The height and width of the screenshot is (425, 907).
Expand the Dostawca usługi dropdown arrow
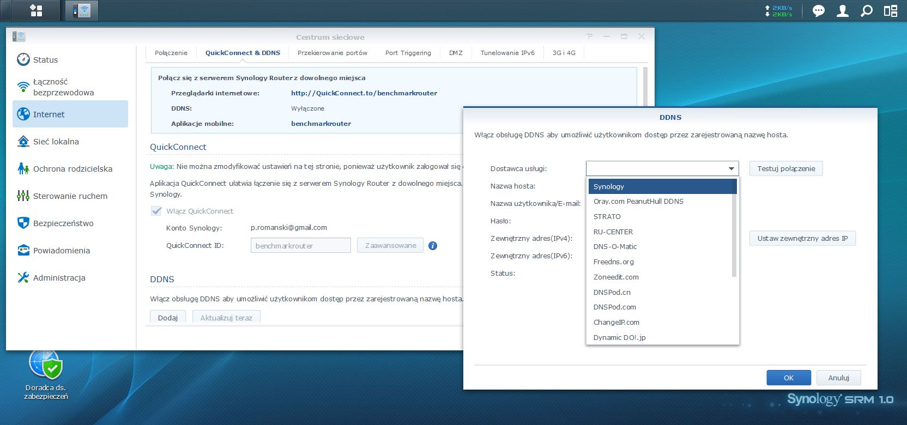pyautogui.click(x=731, y=168)
